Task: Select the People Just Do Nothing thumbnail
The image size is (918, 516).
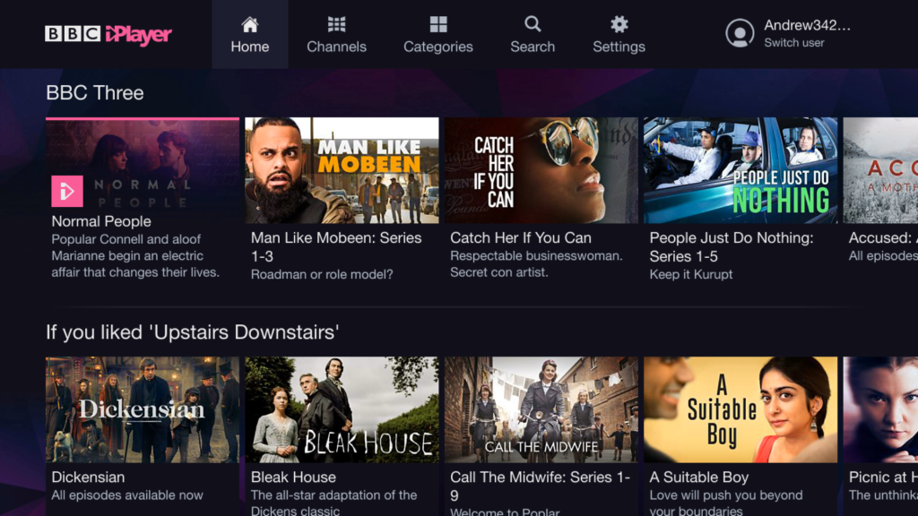Action: [740, 170]
